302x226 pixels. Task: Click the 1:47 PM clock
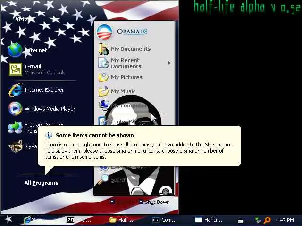point(285,220)
